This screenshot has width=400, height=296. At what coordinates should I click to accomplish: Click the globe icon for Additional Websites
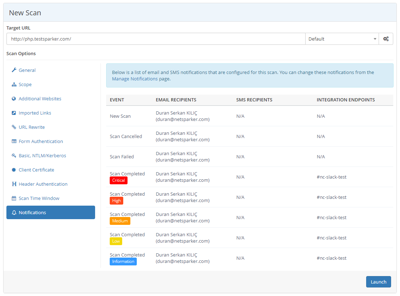[14, 99]
